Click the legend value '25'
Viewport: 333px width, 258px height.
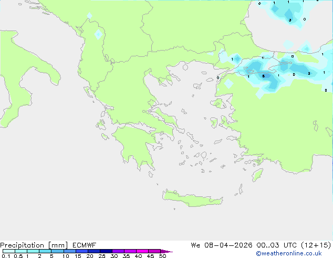(102, 256)
